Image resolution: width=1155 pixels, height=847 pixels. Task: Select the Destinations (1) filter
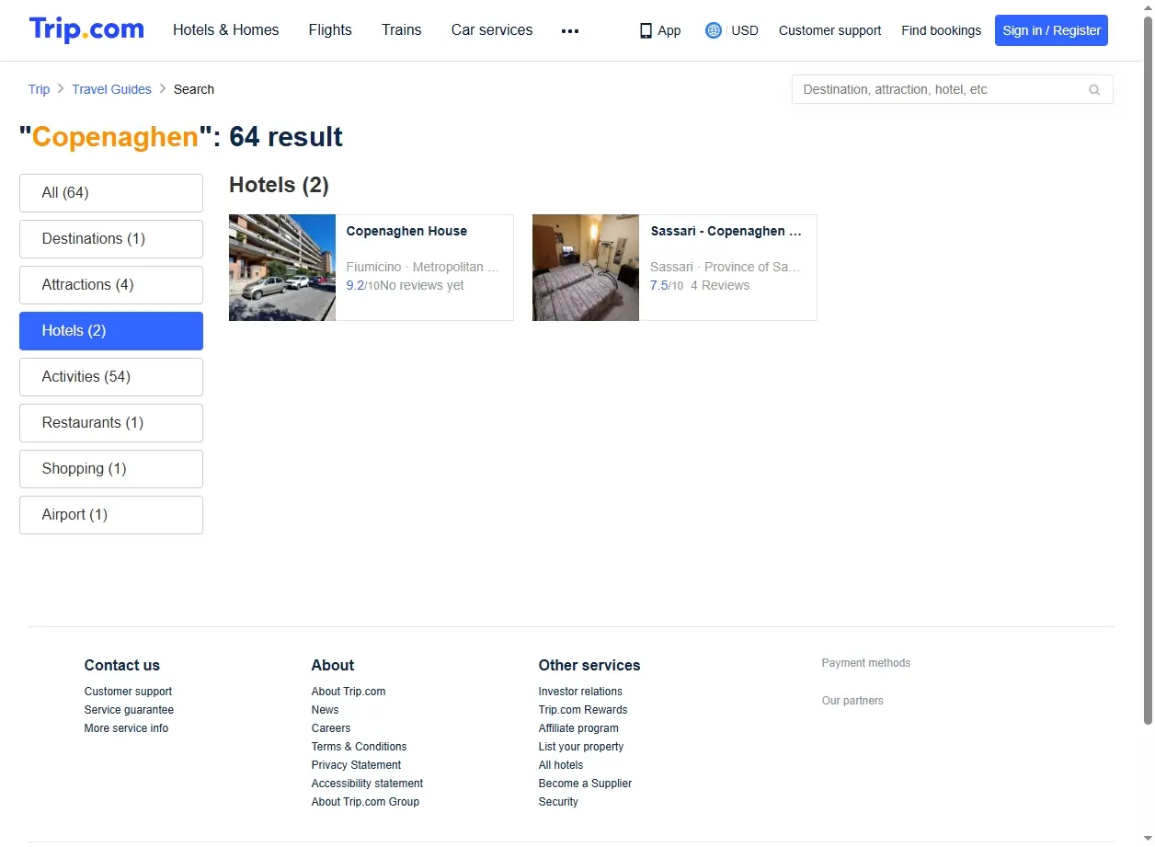click(111, 239)
